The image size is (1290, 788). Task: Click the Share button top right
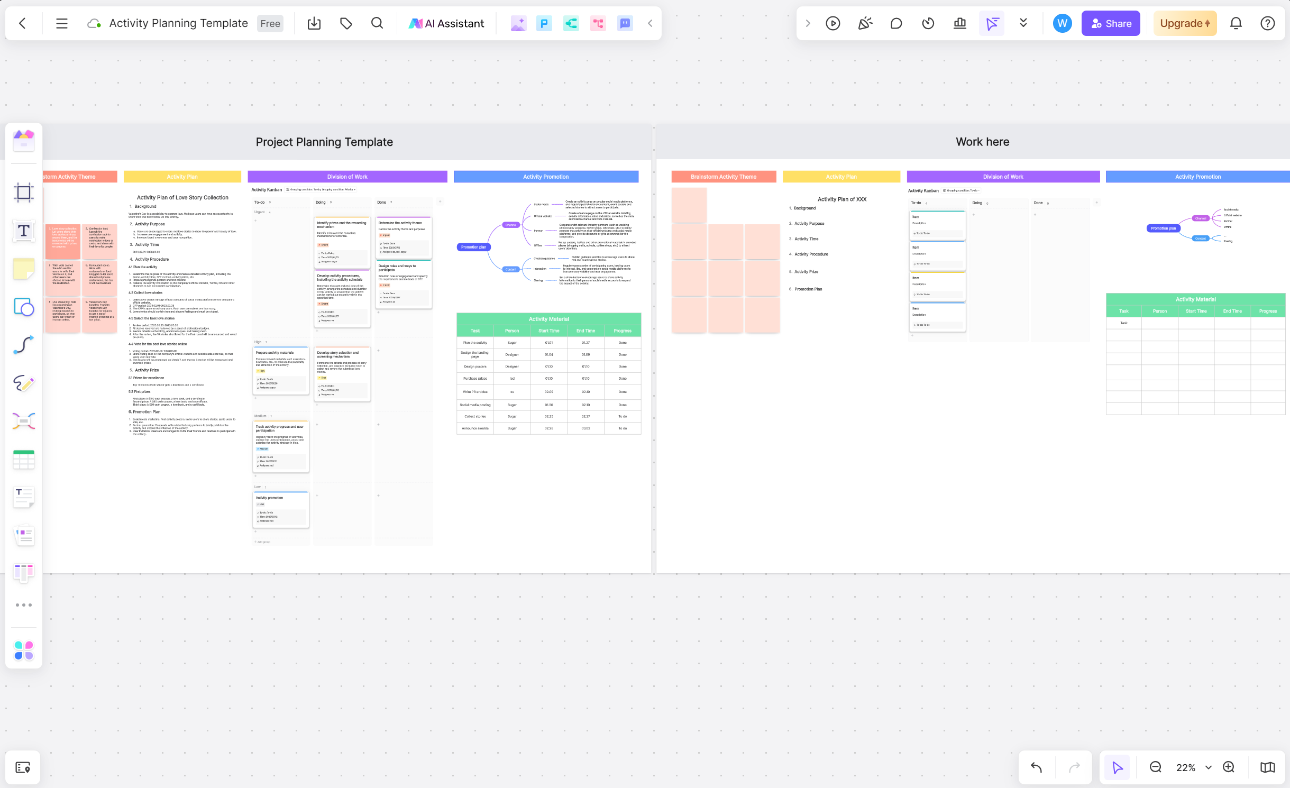click(1110, 23)
